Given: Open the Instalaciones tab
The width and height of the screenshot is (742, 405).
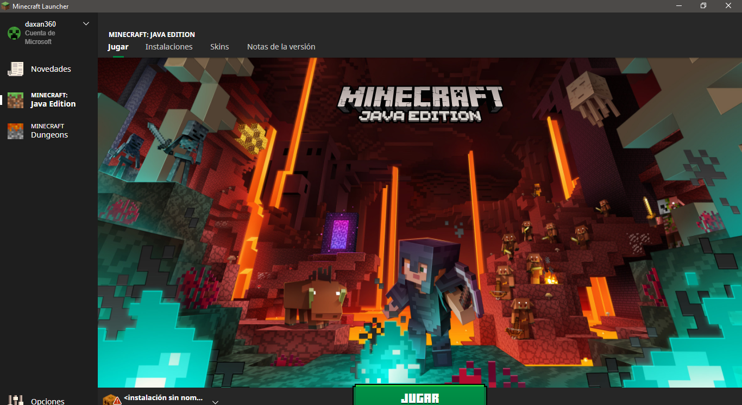Looking at the screenshot, I should [x=169, y=47].
